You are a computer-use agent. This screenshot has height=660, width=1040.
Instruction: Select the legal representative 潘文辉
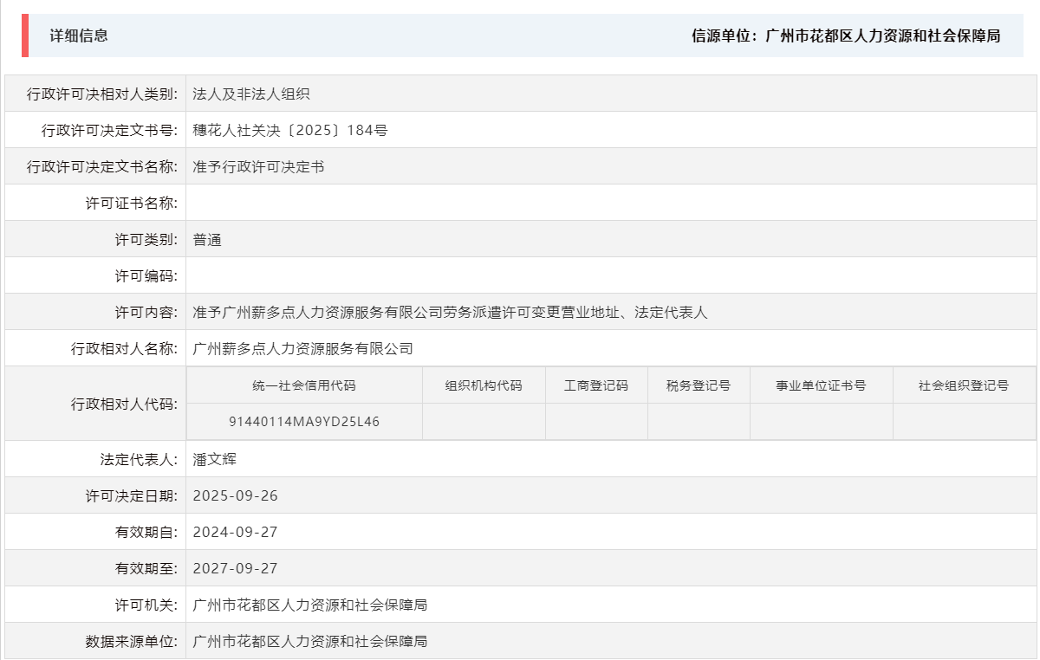tap(214, 458)
